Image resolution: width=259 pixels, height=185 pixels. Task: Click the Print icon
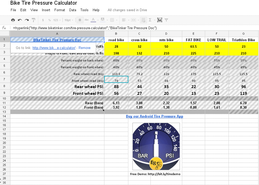(x=13, y=20)
